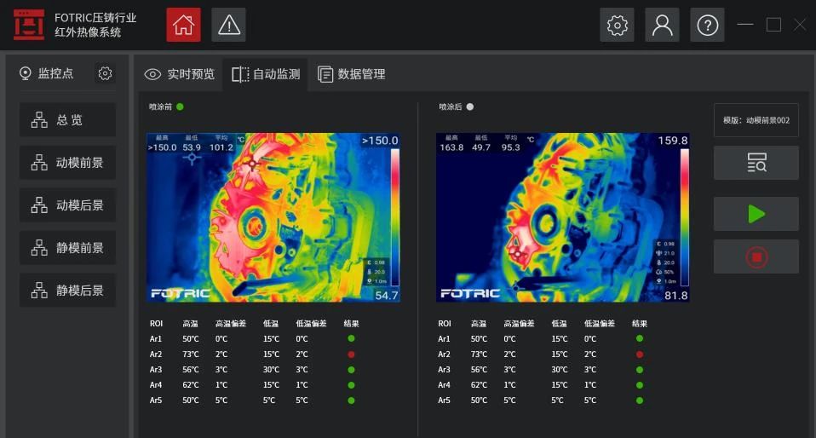
Task: Switch to 数据管理 tab
Action: click(351, 74)
